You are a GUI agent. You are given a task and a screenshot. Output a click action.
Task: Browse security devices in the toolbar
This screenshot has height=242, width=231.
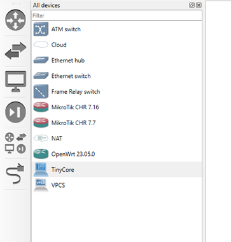coord(15,112)
